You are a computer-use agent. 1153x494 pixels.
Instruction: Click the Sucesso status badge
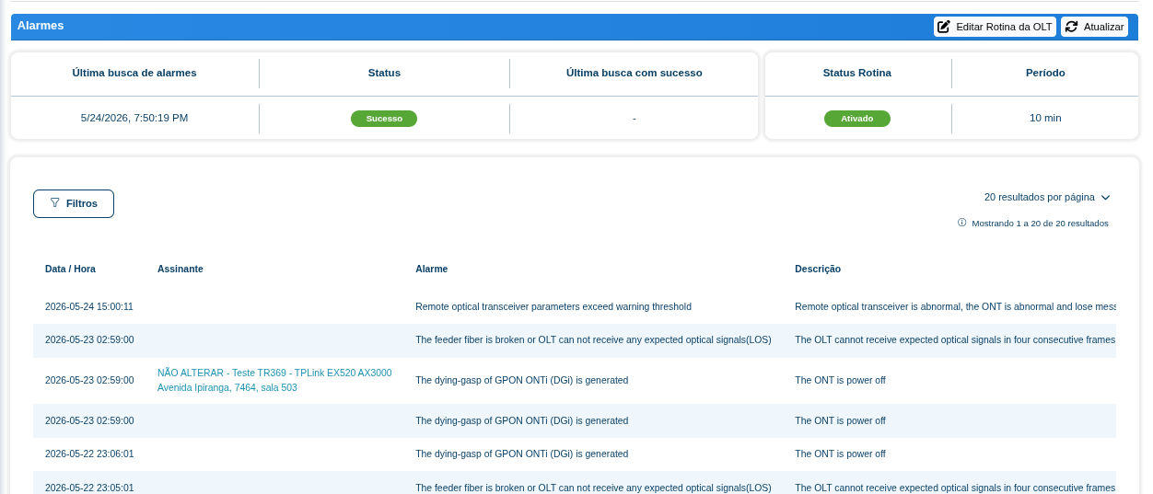384,119
